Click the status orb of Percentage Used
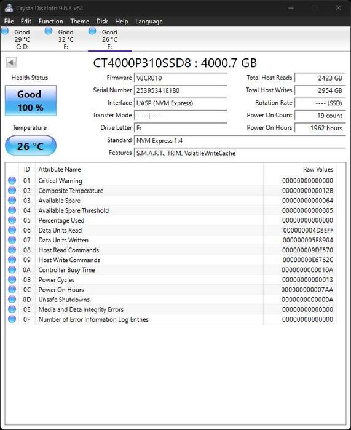Viewport: 351px width, 430px height. tap(12, 220)
